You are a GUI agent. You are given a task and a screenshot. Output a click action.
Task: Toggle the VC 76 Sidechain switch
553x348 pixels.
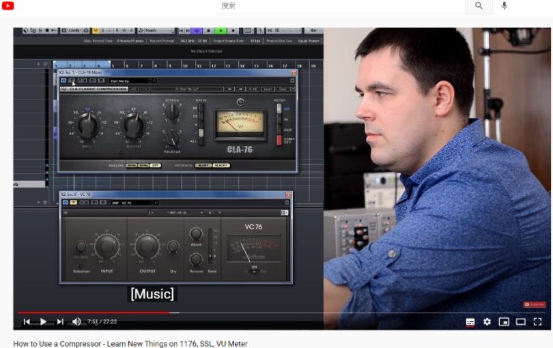click(81, 267)
